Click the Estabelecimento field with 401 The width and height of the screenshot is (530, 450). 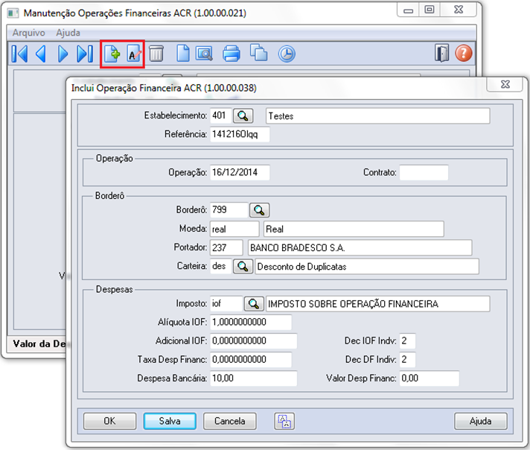pos(221,115)
